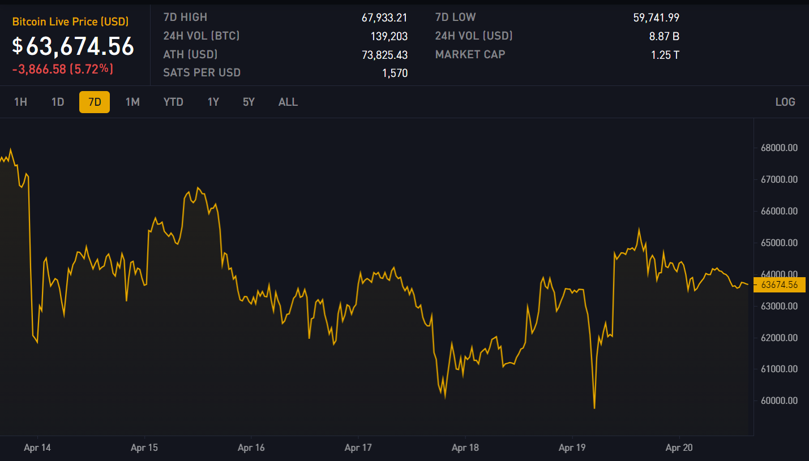Select the 1Y time range
809x461 pixels.
click(213, 102)
